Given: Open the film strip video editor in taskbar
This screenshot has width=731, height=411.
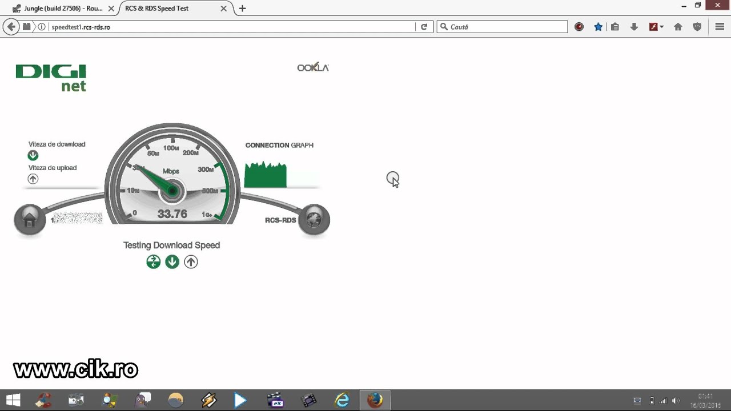Looking at the screenshot, I should 309,400.
